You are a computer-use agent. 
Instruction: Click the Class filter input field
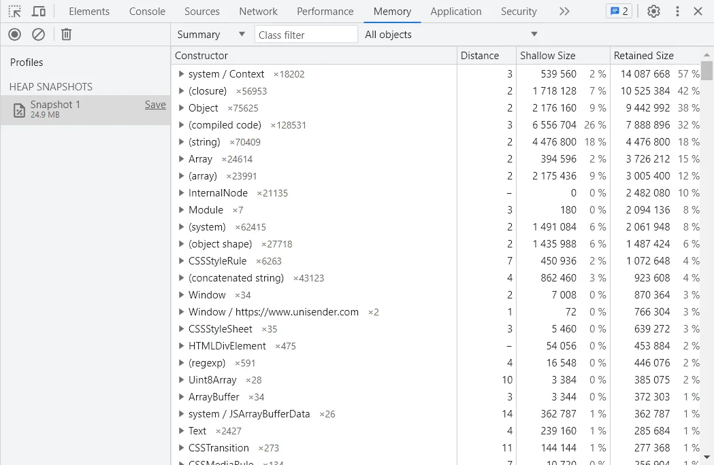click(x=306, y=35)
